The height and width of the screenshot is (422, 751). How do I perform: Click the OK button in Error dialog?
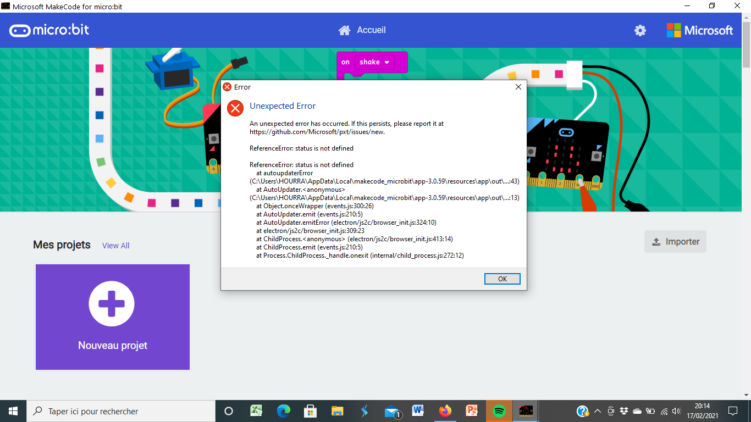[x=502, y=279]
